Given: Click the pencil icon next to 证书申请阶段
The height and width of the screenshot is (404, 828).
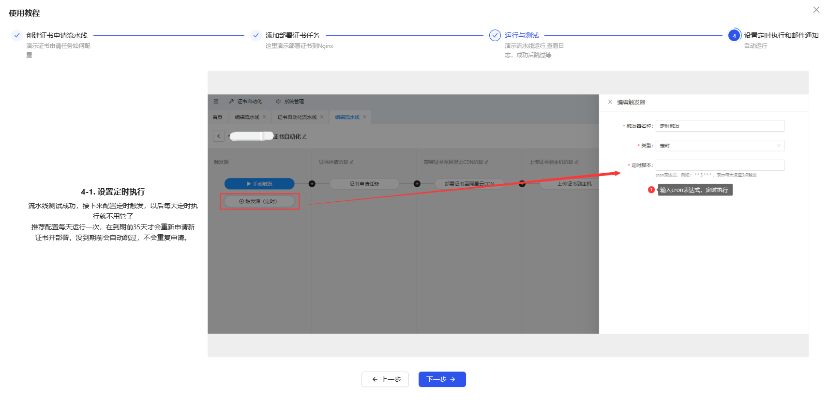Looking at the screenshot, I should (x=352, y=162).
